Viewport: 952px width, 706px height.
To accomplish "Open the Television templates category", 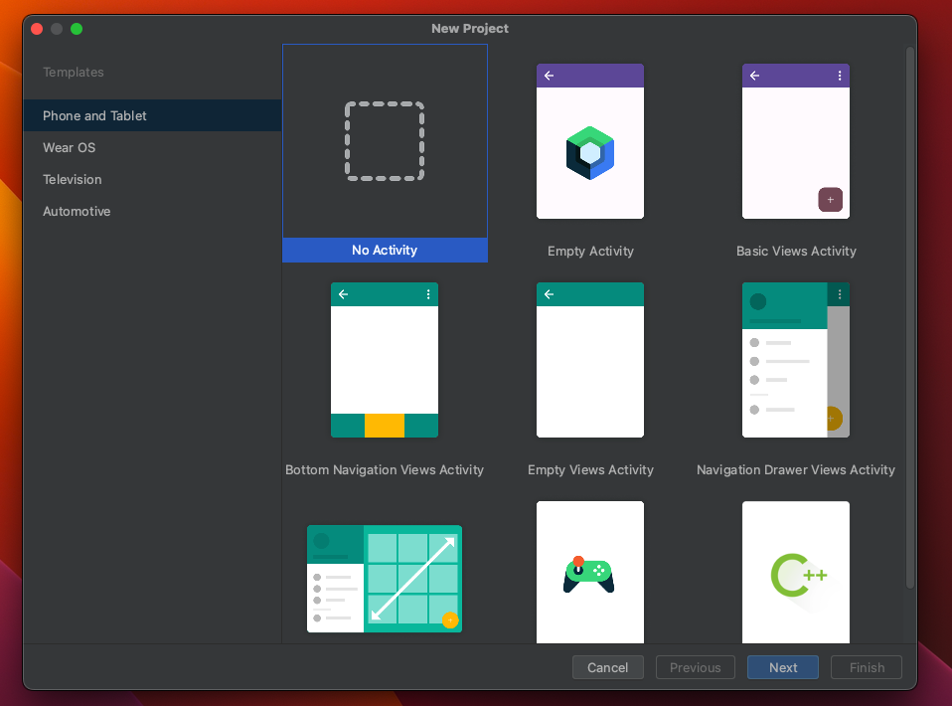I will 72,179.
